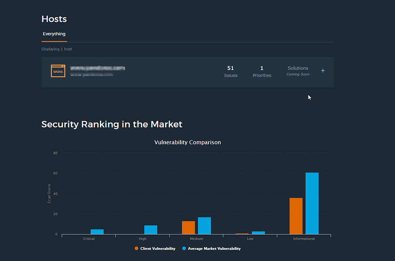Toggle Average Market Vulnerability legend item

211,249
